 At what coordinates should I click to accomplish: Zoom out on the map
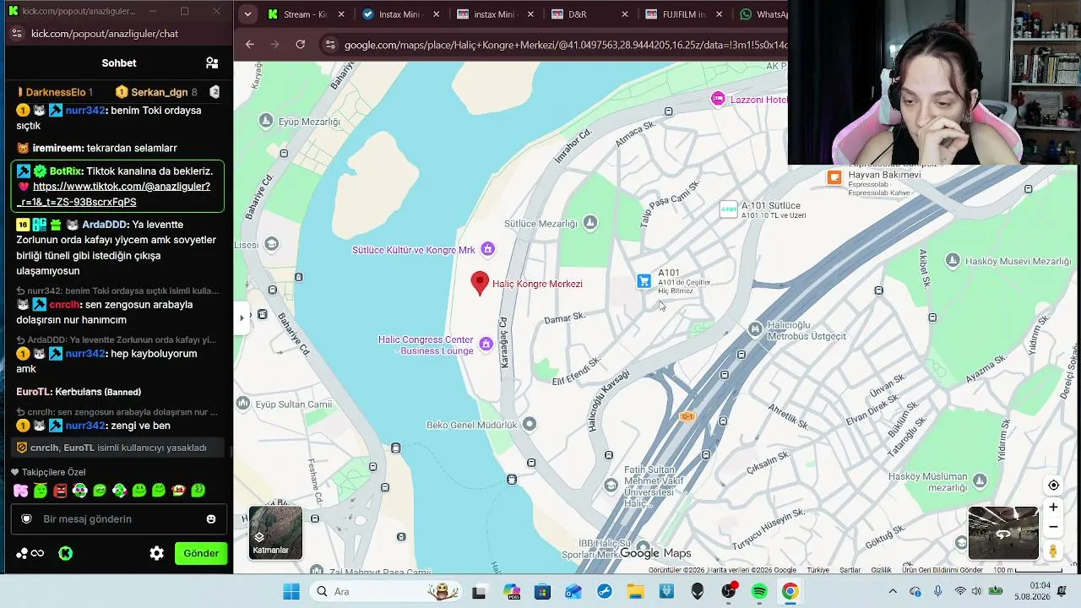pos(1053,528)
